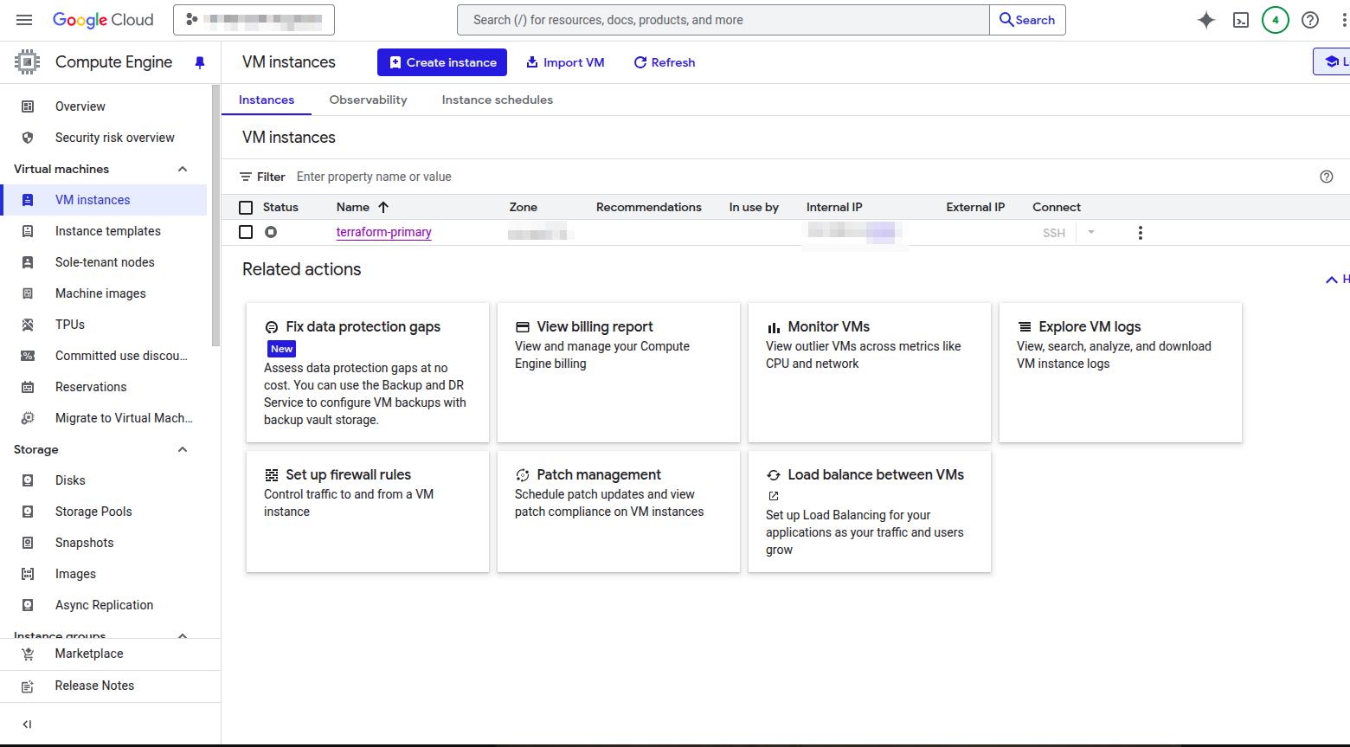Click the Create instance button

pyautogui.click(x=442, y=62)
